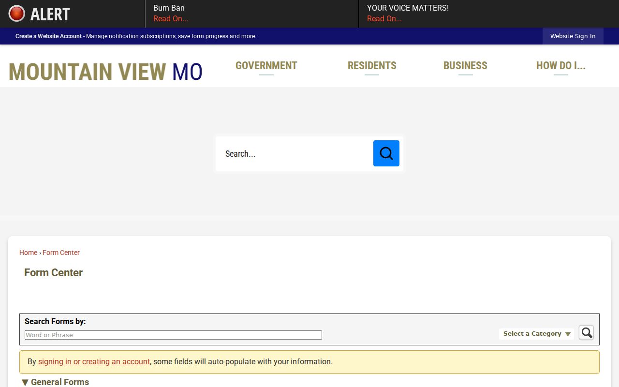Open the Business menu
Image resolution: width=619 pixels, height=387 pixels.
[465, 66]
